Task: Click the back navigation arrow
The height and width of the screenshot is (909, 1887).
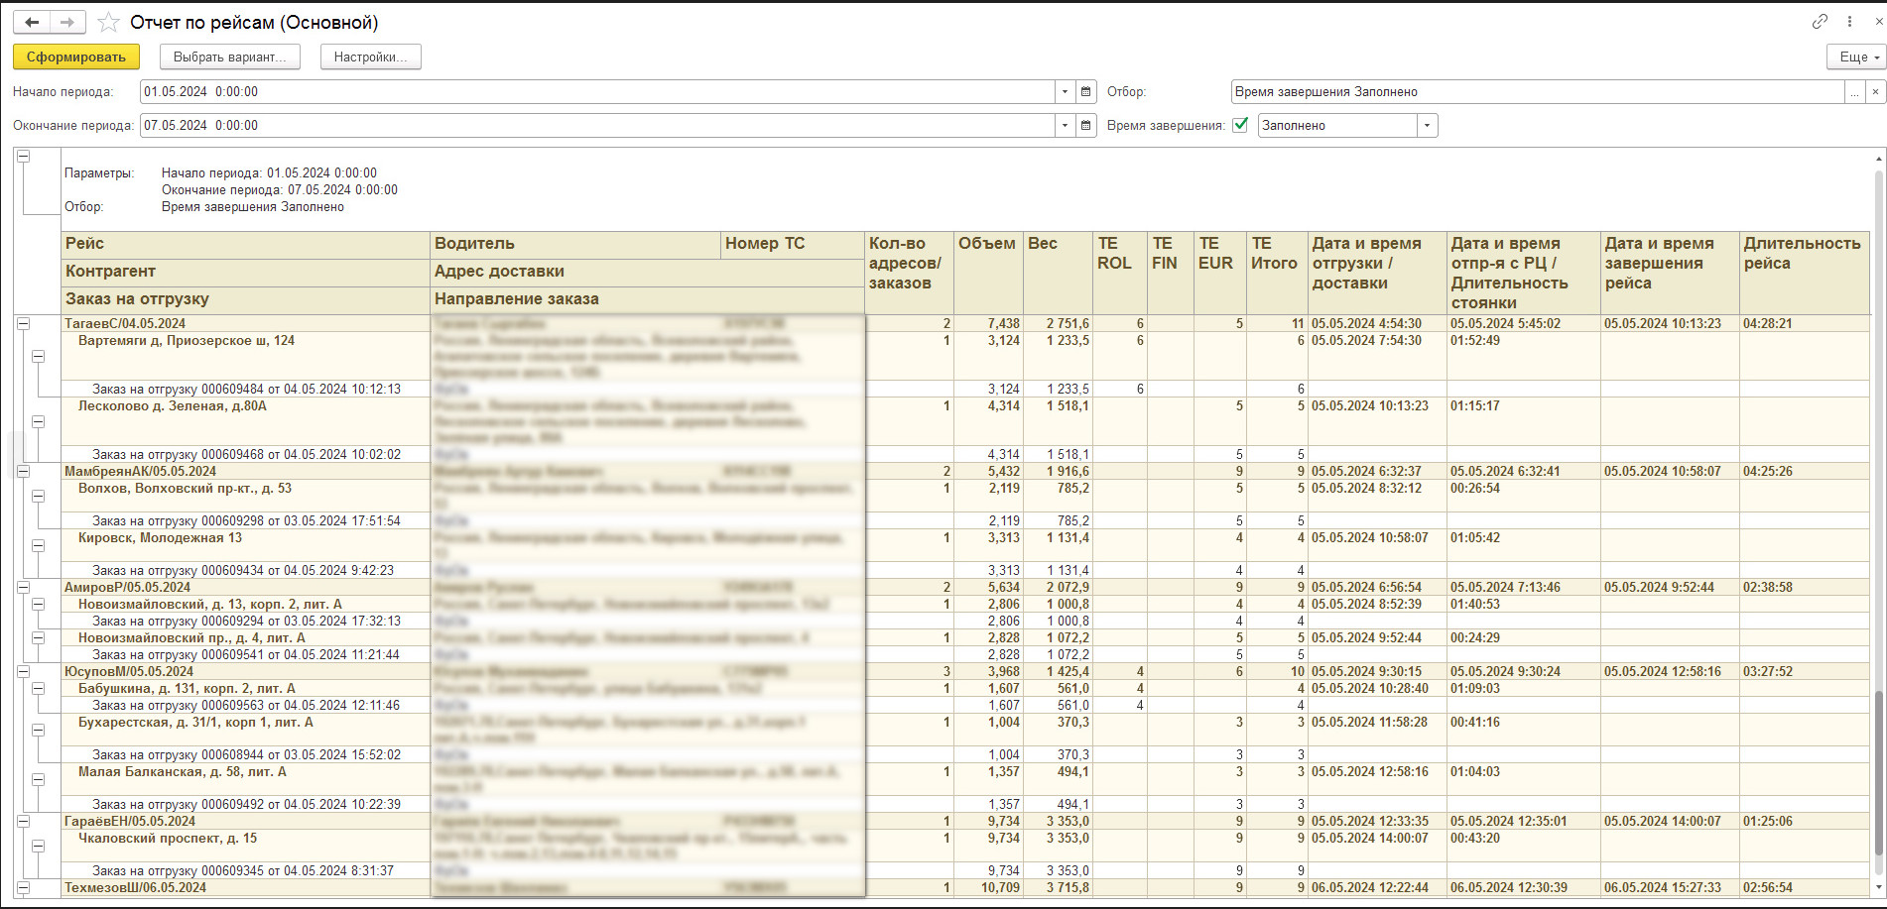Action: [32, 22]
